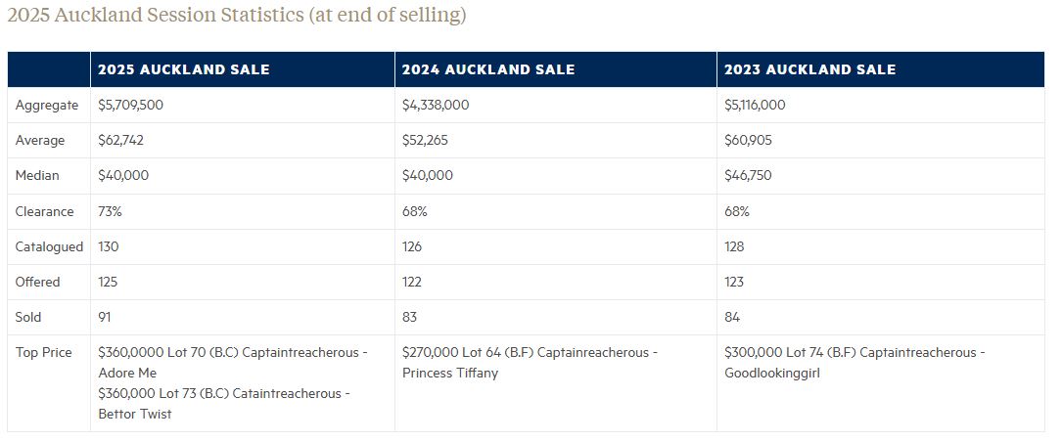Select the 2023 median value $46,750
Viewport: 1062px width, 442px height.
pos(748,175)
